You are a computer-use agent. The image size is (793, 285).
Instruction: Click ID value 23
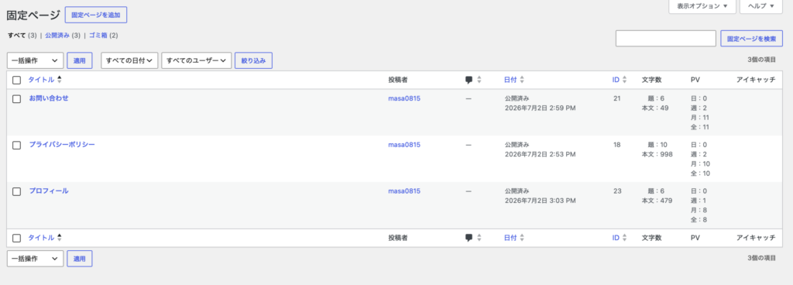pyautogui.click(x=617, y=191)
